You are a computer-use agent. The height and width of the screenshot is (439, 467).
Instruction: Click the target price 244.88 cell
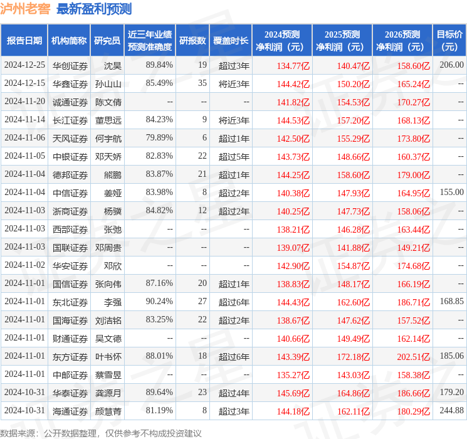coord(451,411)
